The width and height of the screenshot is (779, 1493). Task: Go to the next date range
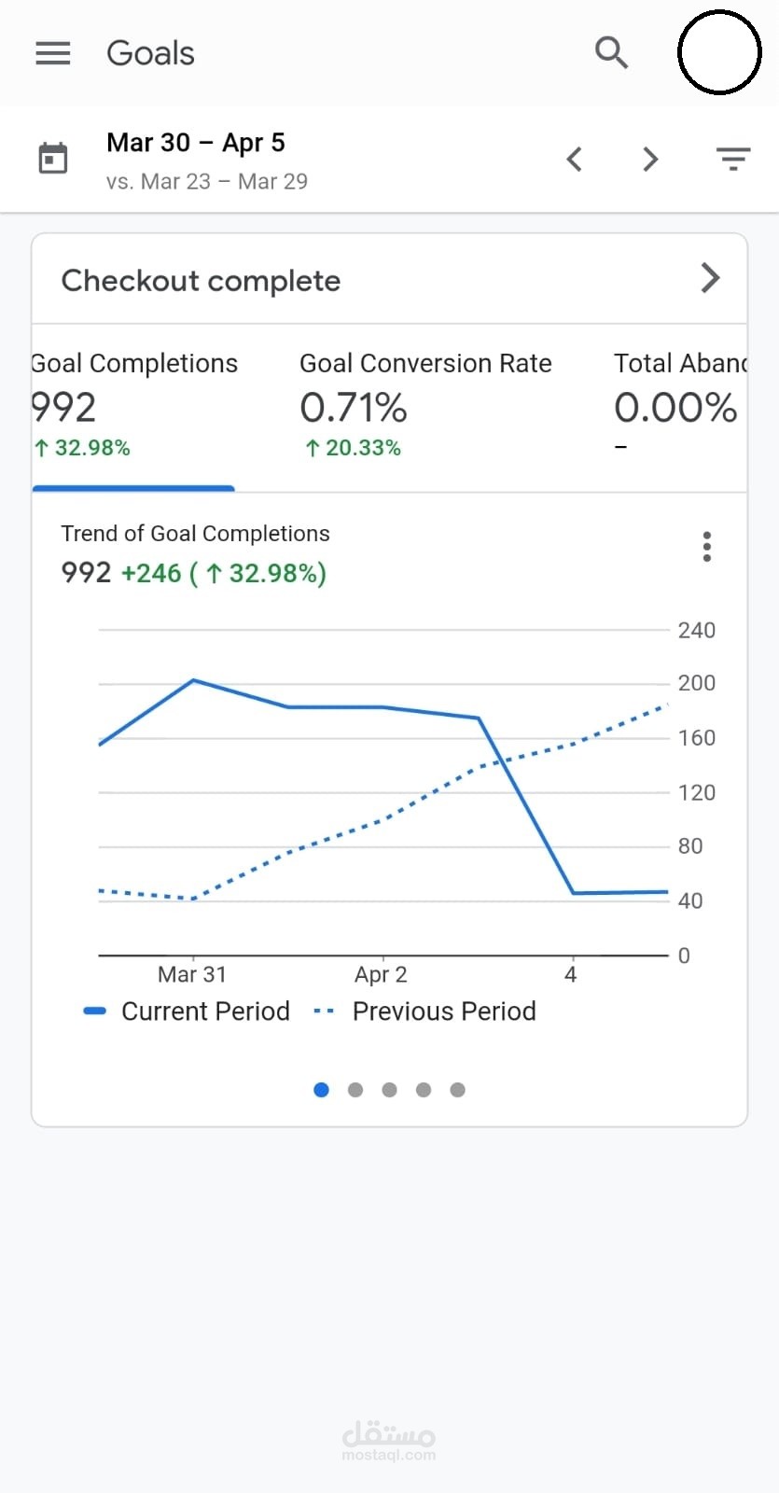point(650,159)
